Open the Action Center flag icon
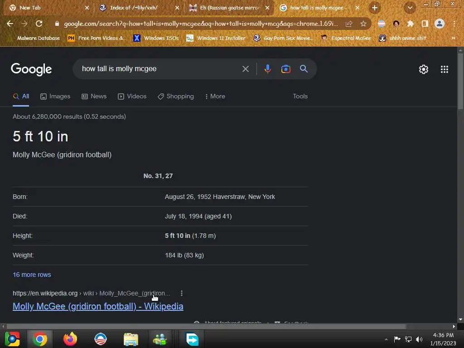The width and height of the screenshot is (464, 348). [x=397, y=339]
